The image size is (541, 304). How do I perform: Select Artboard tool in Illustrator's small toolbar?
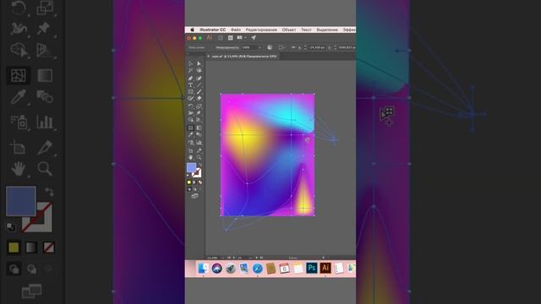pos(190,150)
